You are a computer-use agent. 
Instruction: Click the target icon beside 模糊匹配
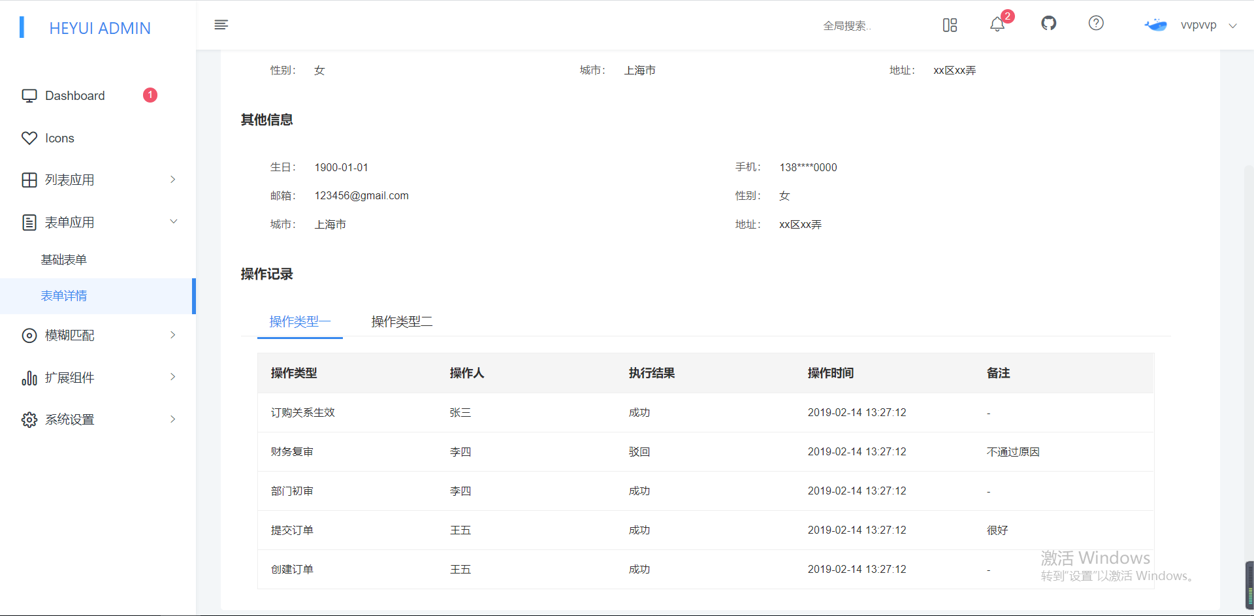[x=29, y=335]
